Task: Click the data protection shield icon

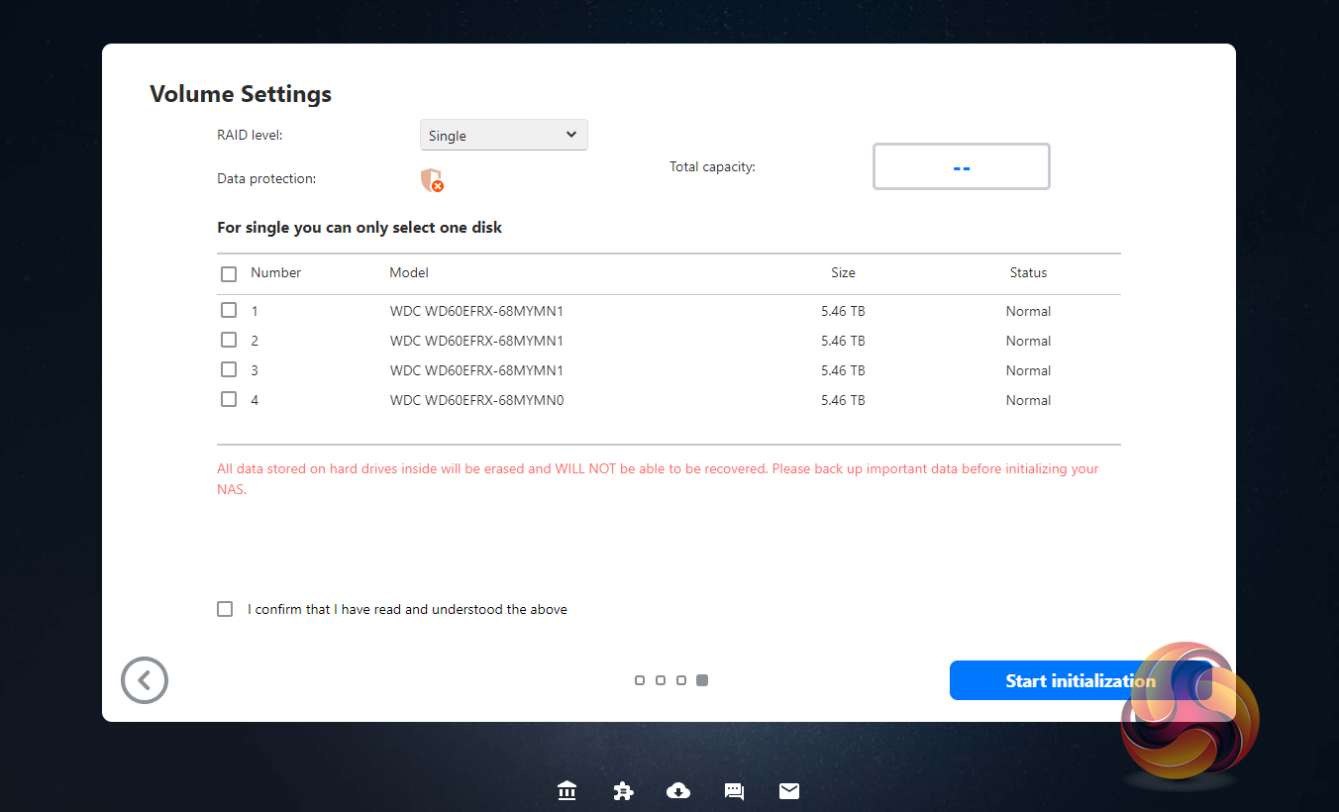Action: (432, 180)
